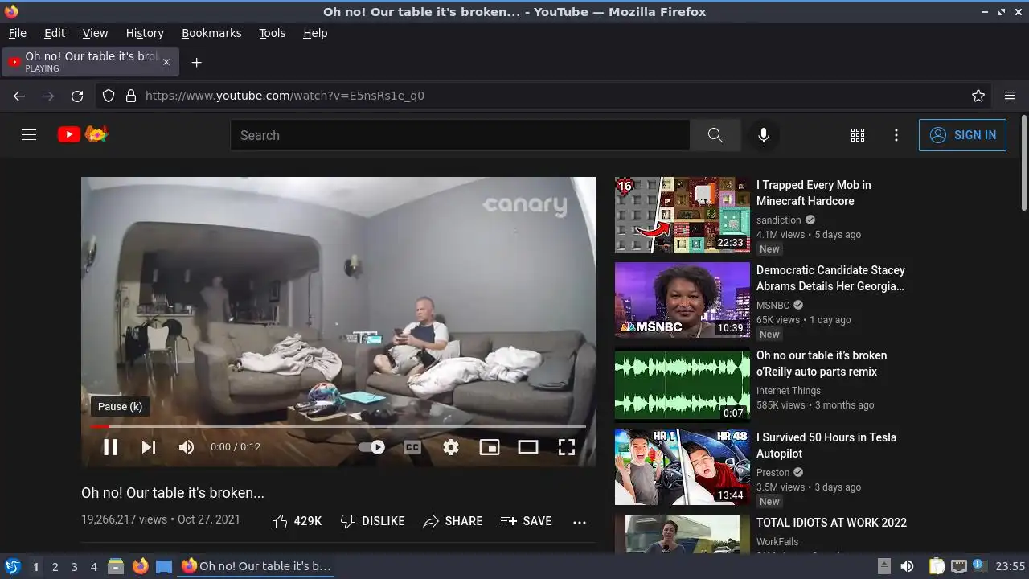This screenshot has width=1029, height=579.
Task: Open more actions ellipsis under video
Action: pos(580,522)
